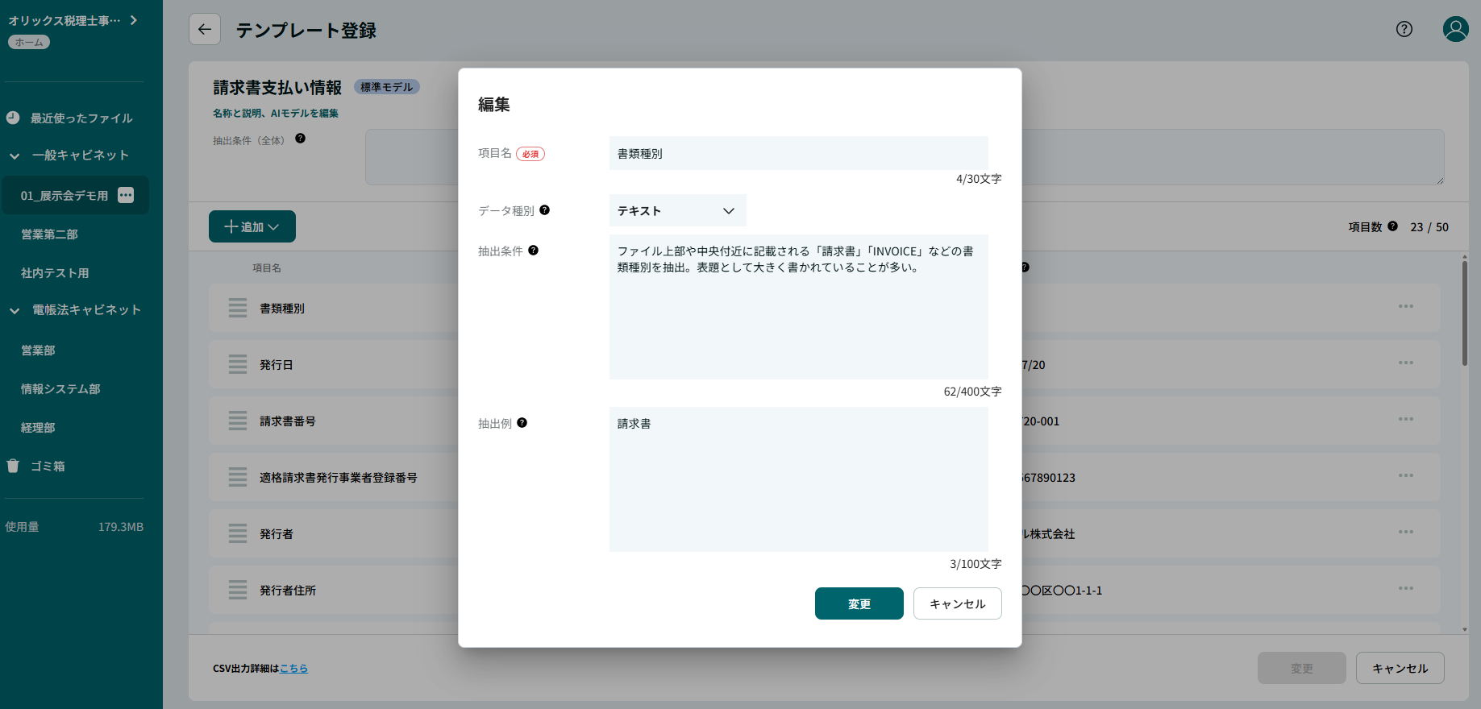Click キャンセル button in the edit dialog
Screen dimensions: 1481x709
coord(957,603)
